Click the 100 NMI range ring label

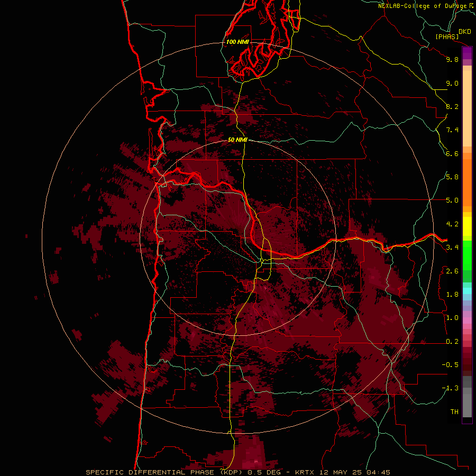click(x=237, y=42)
